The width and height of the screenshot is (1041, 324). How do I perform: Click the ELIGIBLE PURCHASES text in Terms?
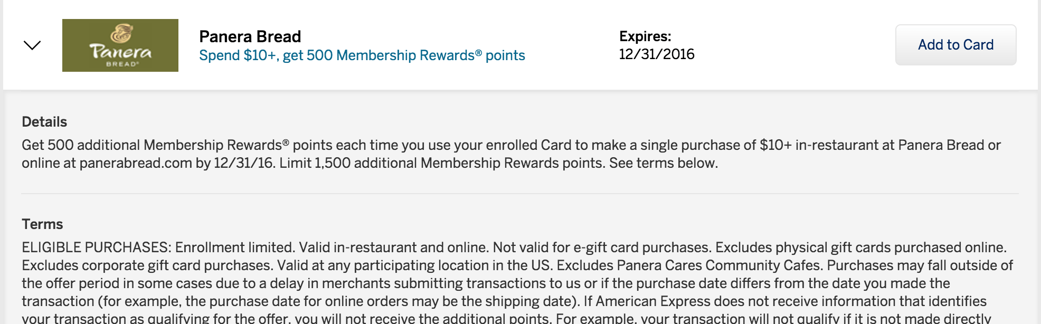96,247
